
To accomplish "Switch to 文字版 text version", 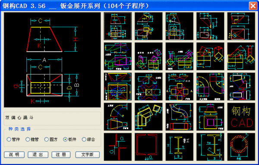I will coord(88,155).
